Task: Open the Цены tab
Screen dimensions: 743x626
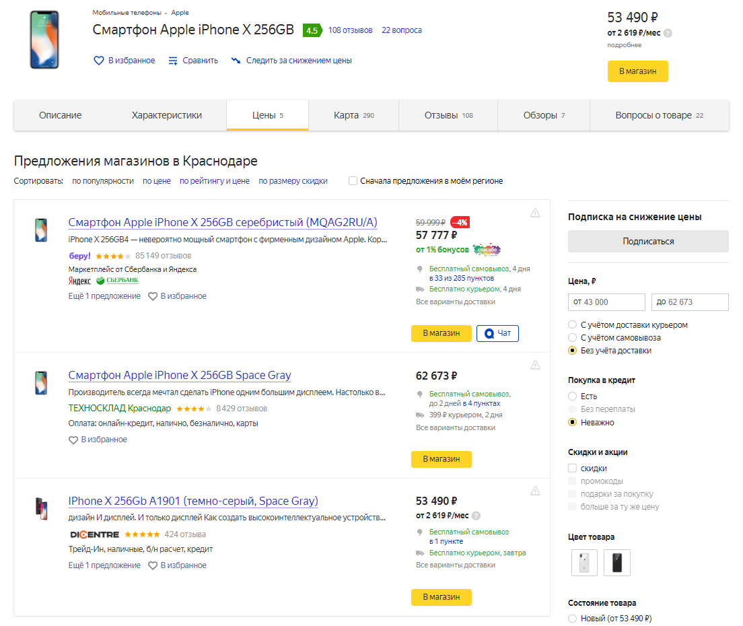Action: 268,115
